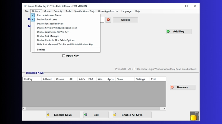Click right arrow of horizontal scrollbar
The image size is (222, 124).
pyautogui.click(x=164, y=108)
